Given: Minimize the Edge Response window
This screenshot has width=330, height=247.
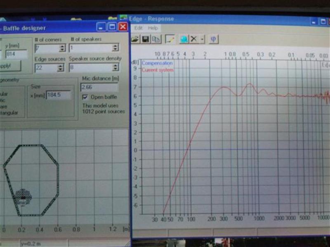Looking at the screenshot, I should 314,22.
